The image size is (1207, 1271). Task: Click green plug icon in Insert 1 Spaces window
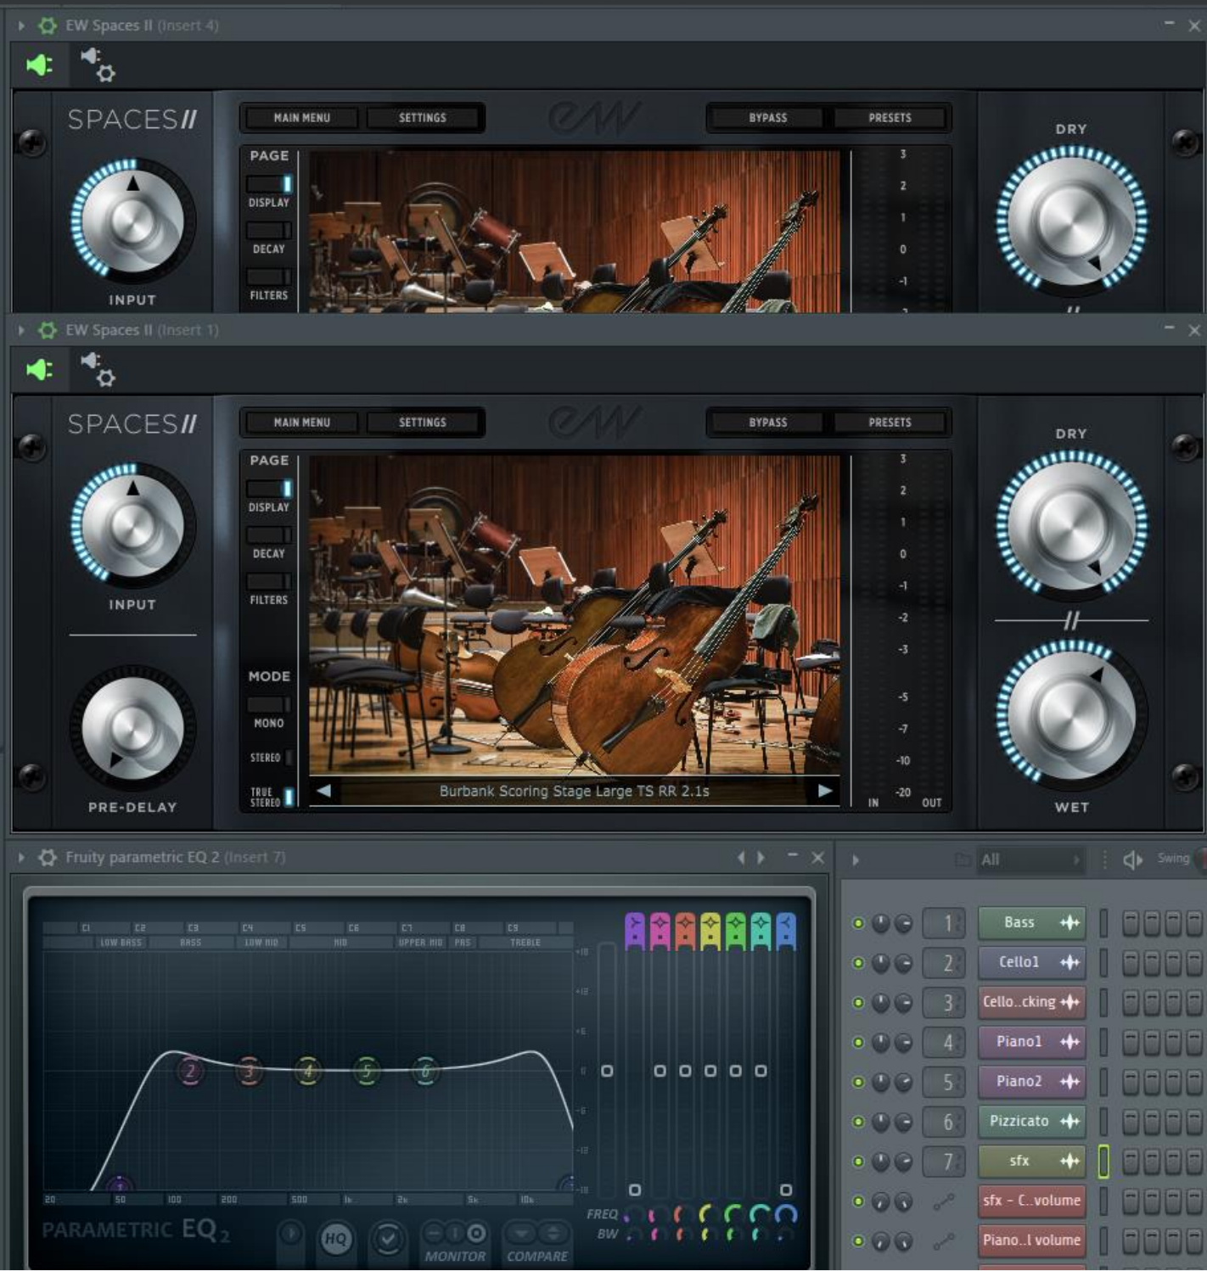pyautogui.click(x=39, y=369)
